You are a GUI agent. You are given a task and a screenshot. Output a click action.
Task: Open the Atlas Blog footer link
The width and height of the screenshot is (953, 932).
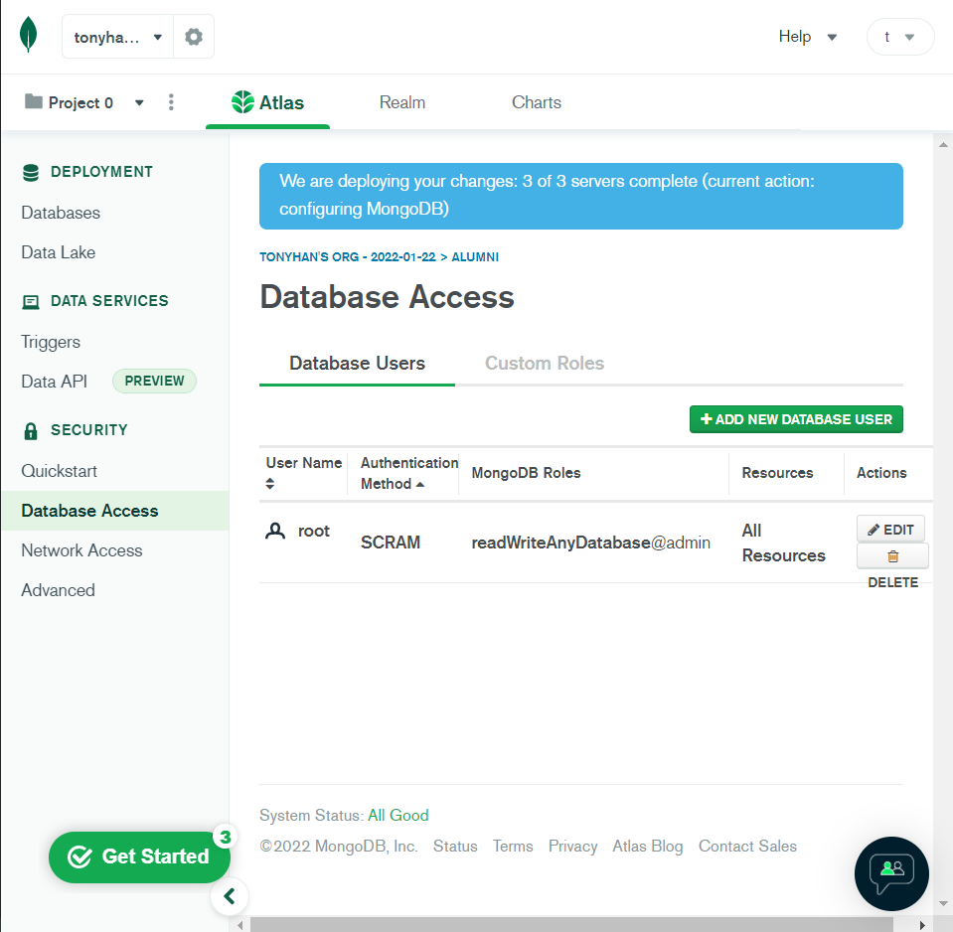coord(647,846)
